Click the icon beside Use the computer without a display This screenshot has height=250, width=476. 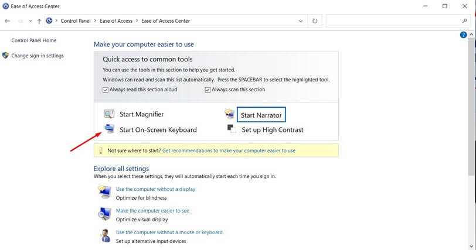click(105, 192)
